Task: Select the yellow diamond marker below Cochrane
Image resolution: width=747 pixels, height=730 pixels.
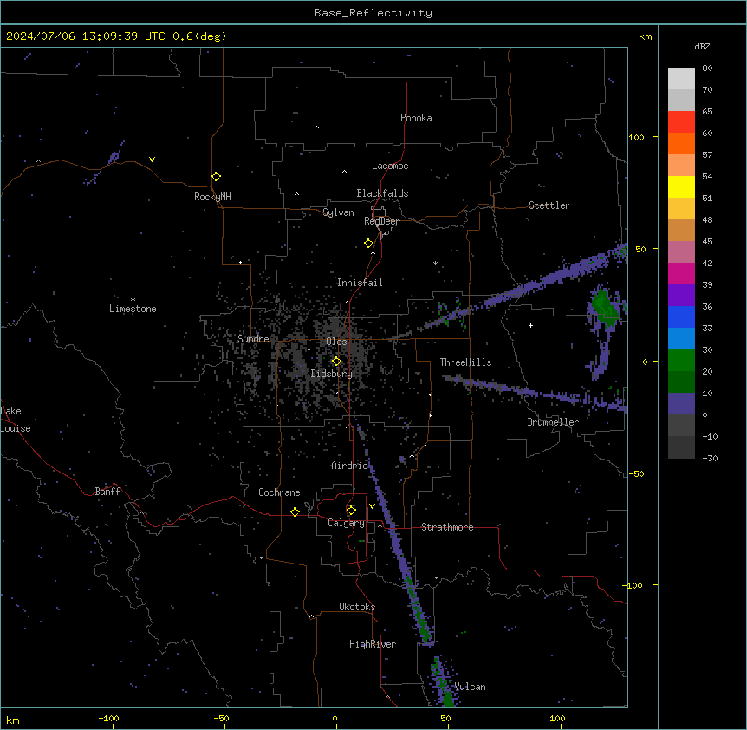Action: pos(295,512)
